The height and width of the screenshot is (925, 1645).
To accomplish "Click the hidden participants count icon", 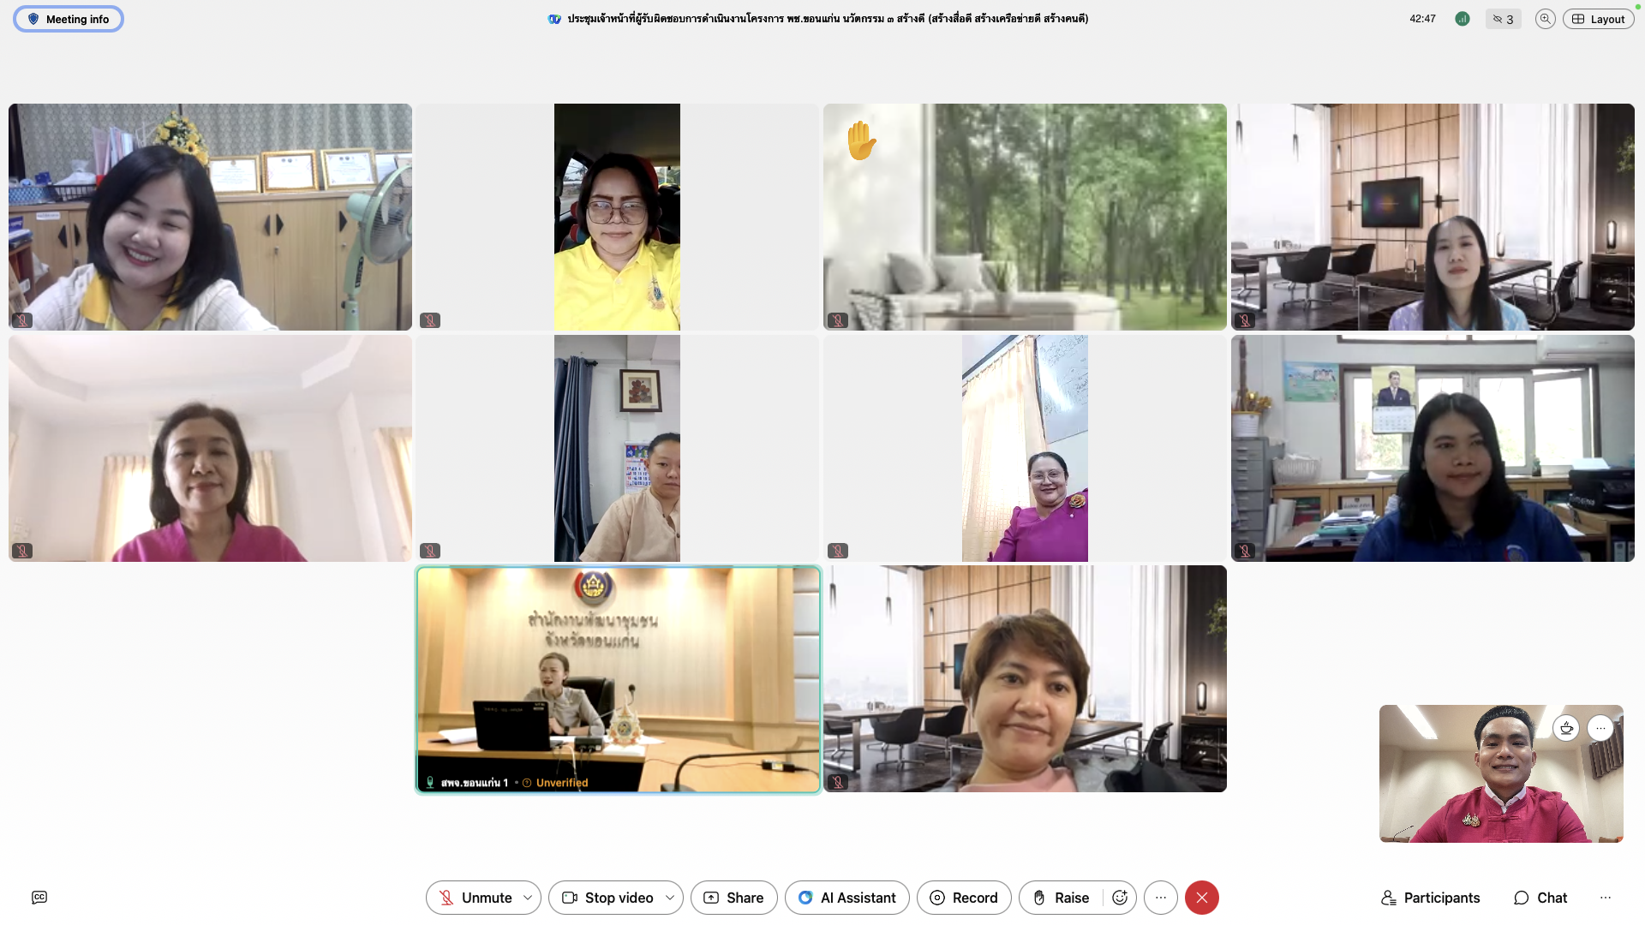I will pyautogui.click(x=1504, y=19).
